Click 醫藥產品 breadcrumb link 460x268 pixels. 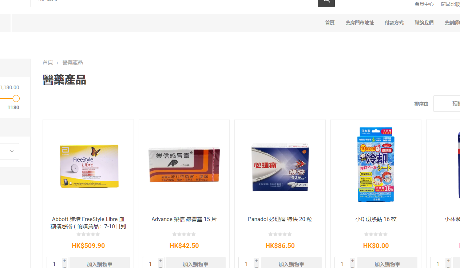point(73,63)
